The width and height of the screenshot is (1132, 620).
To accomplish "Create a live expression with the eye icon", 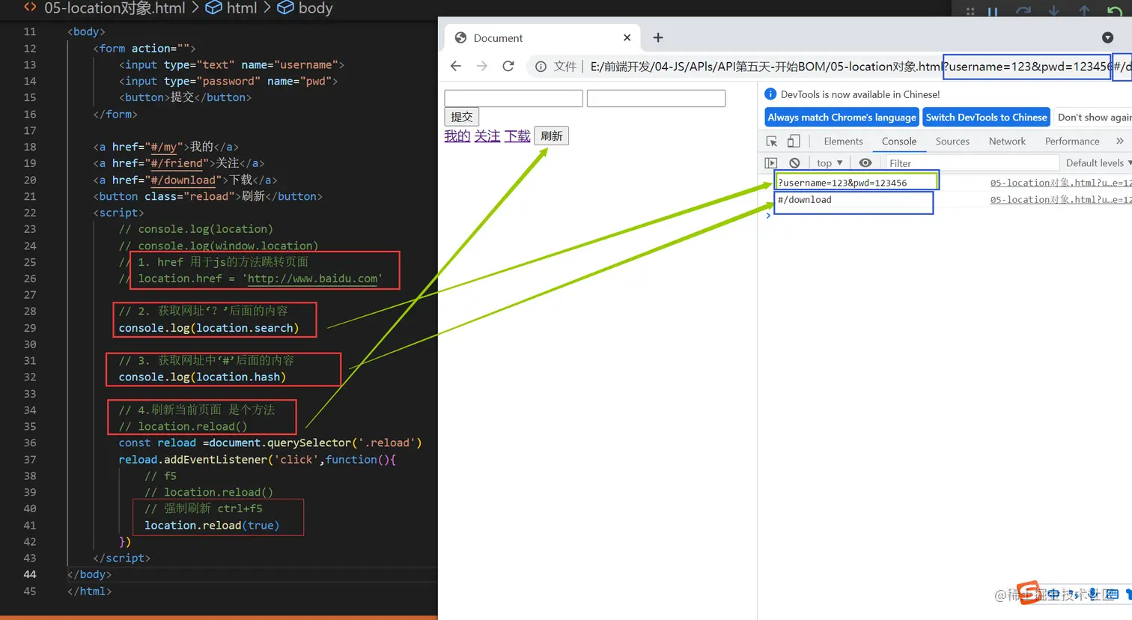I will tap(865, 162).
